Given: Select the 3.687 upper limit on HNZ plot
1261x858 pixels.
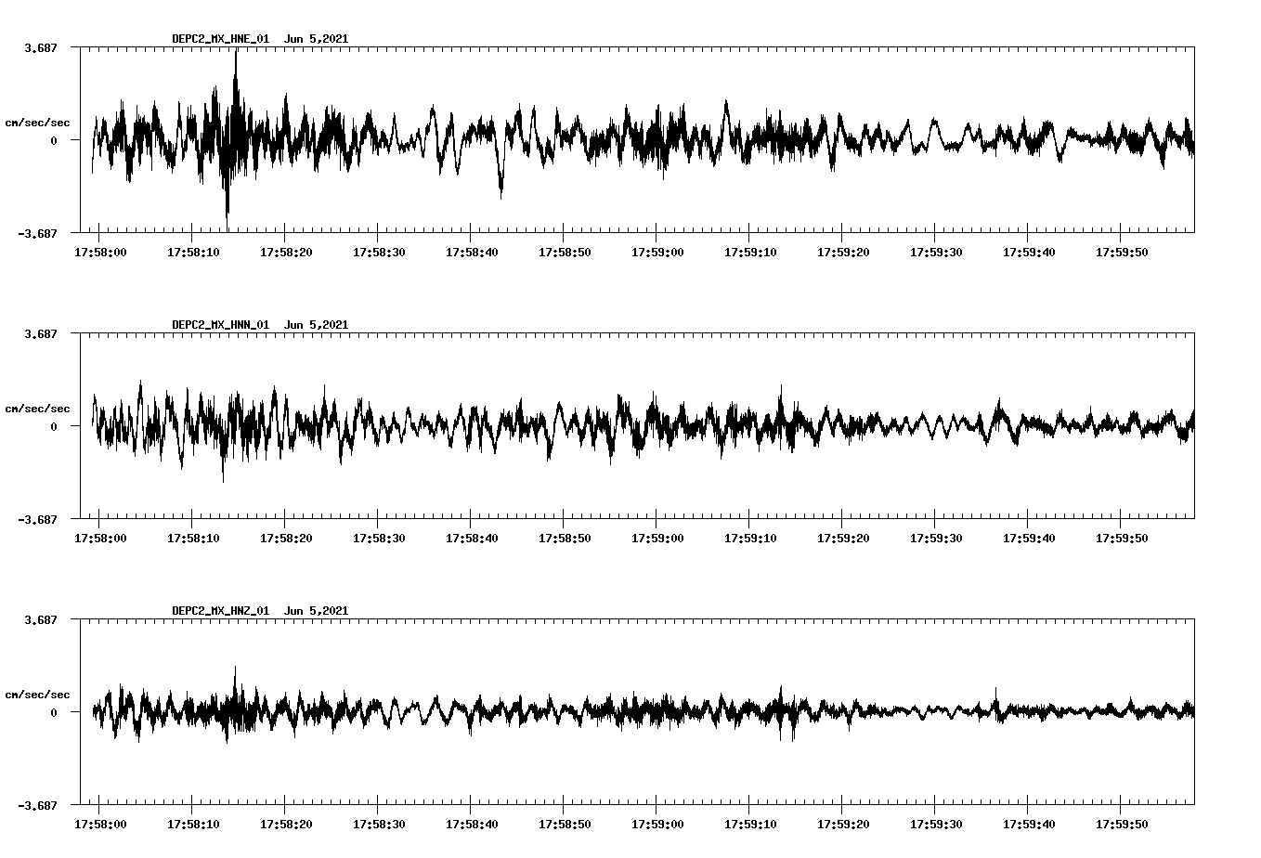Looking at the screenshot, I should click(x=40, y=619).
